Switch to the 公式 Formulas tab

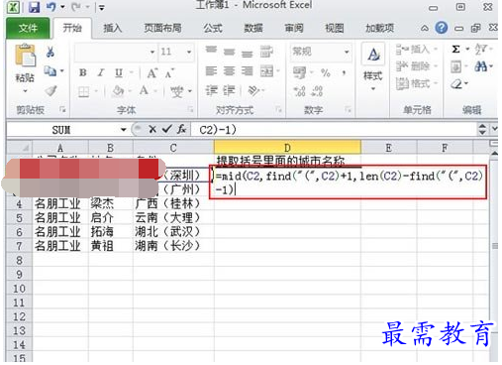[213, 28]
